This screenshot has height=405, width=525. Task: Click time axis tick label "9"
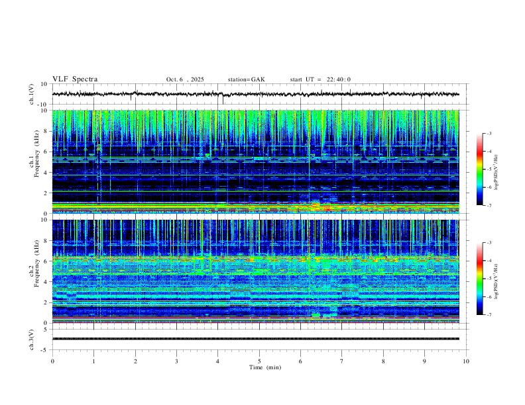(424, 361)
